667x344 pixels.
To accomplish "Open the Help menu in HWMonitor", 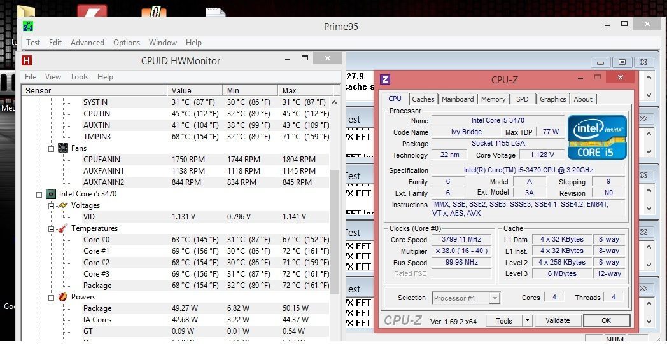I will click(x=105, y=76).
